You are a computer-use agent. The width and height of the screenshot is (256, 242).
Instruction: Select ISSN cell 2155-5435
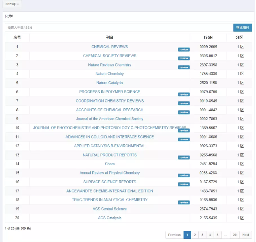(208, 218)
